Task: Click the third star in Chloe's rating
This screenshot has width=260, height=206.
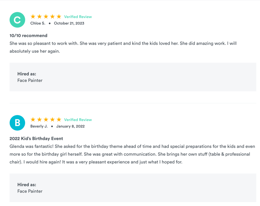Action: point(46,17)
